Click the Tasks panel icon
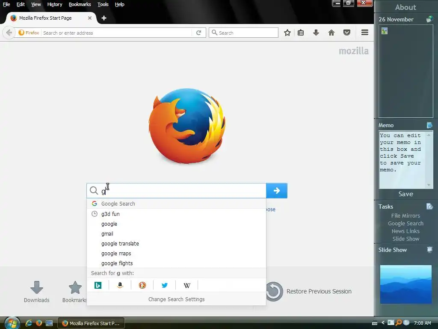Screen dimensions: 438x329 429,206
